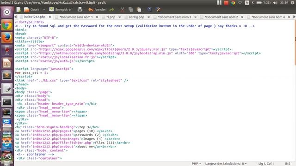296x166 pixels.
Task: Select the gedit text editor launcher icon
Action: click(x=7, y=89)
